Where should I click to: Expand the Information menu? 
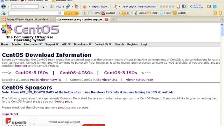pyautogui.click(x=33, y=44)
